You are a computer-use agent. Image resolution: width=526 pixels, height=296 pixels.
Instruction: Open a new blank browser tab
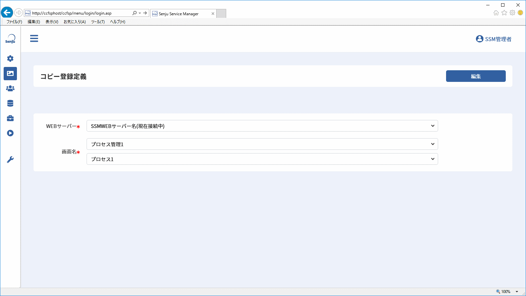pos(221,14)
